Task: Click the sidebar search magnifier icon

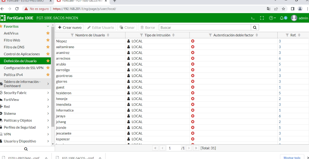Action: (x=26, y=149)
